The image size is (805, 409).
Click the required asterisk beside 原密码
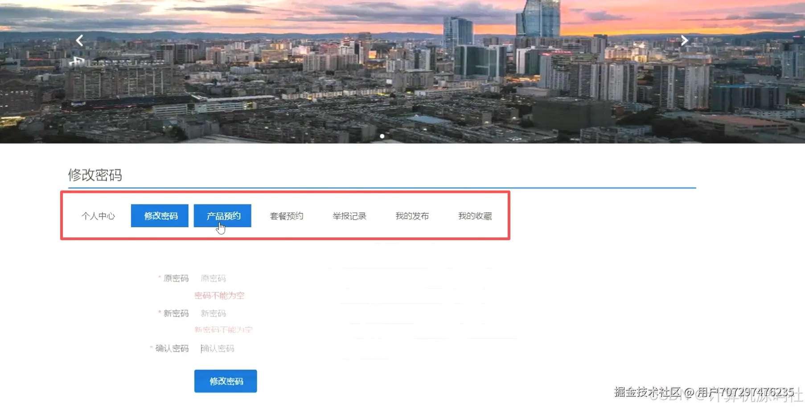click(x=159, y=278)
